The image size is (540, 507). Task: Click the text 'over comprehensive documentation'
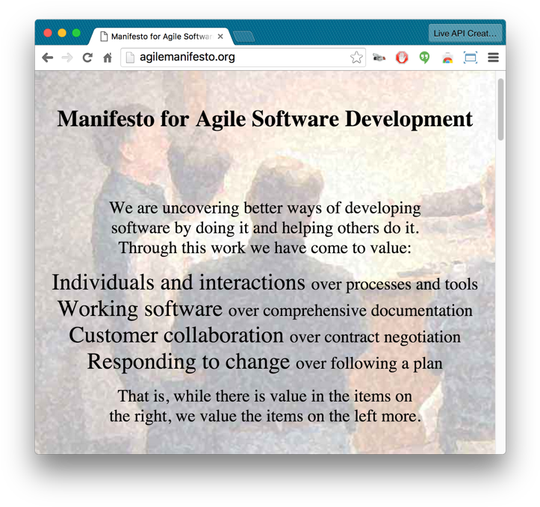tap(350, 311)
